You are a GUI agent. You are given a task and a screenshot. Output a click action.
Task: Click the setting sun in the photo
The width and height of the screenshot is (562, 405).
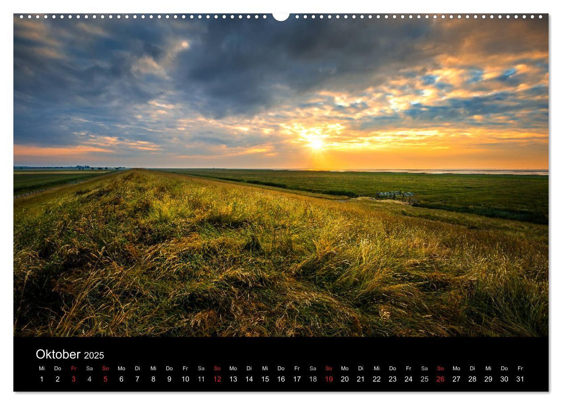point(316,143)
